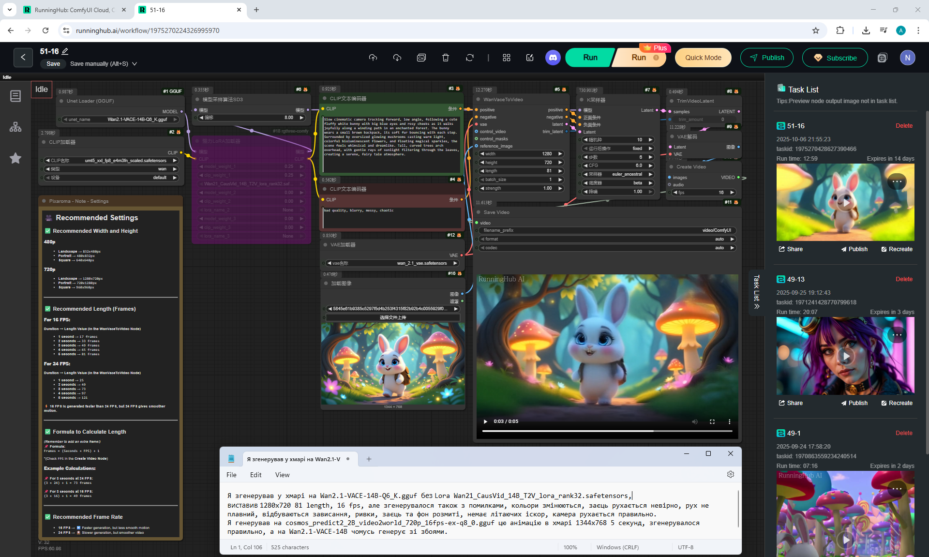The height and width of the screenshot is (557, 929).
Task: Click the cloud upload icon
Action: (x=373, y=58)
